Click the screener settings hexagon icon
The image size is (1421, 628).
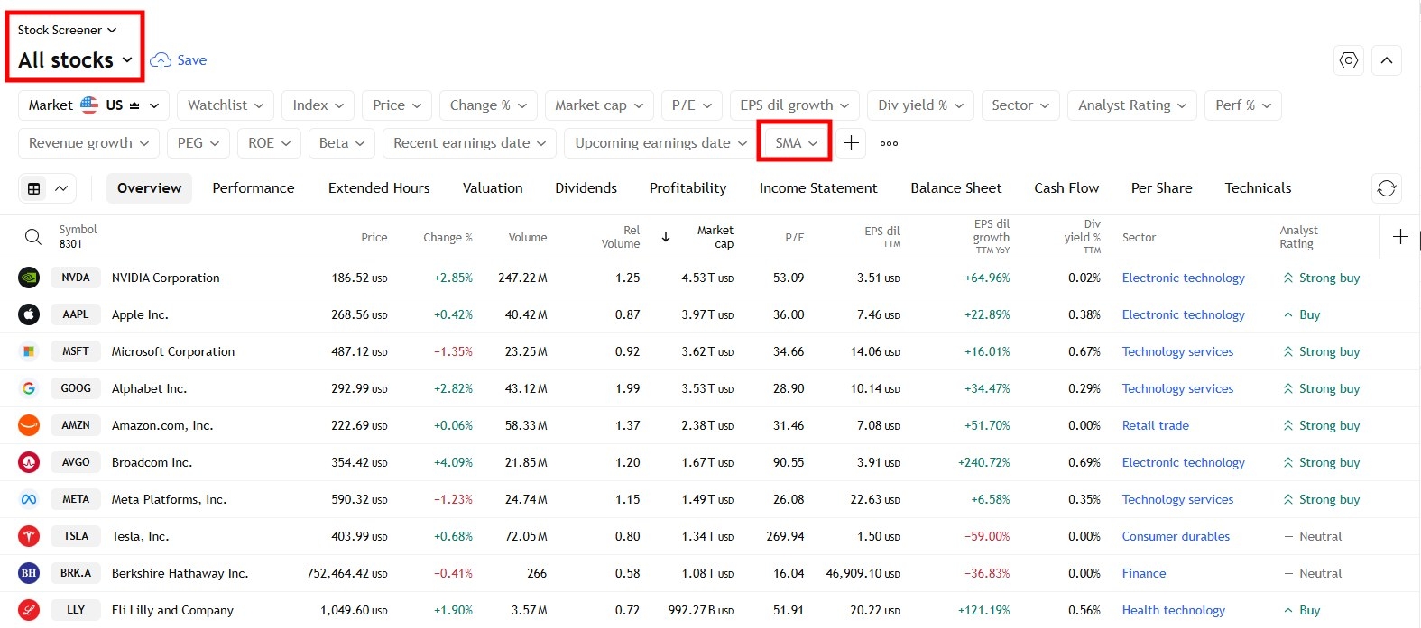point(1348,60)
